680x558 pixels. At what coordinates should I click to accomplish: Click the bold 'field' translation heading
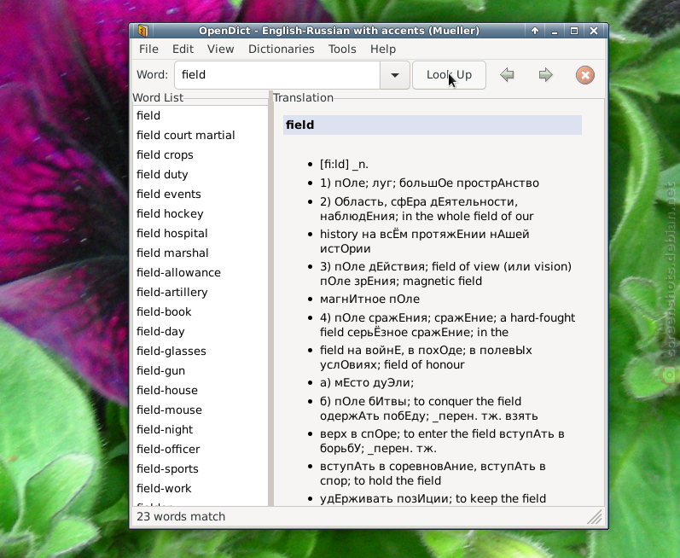click(x=299, y=125)
